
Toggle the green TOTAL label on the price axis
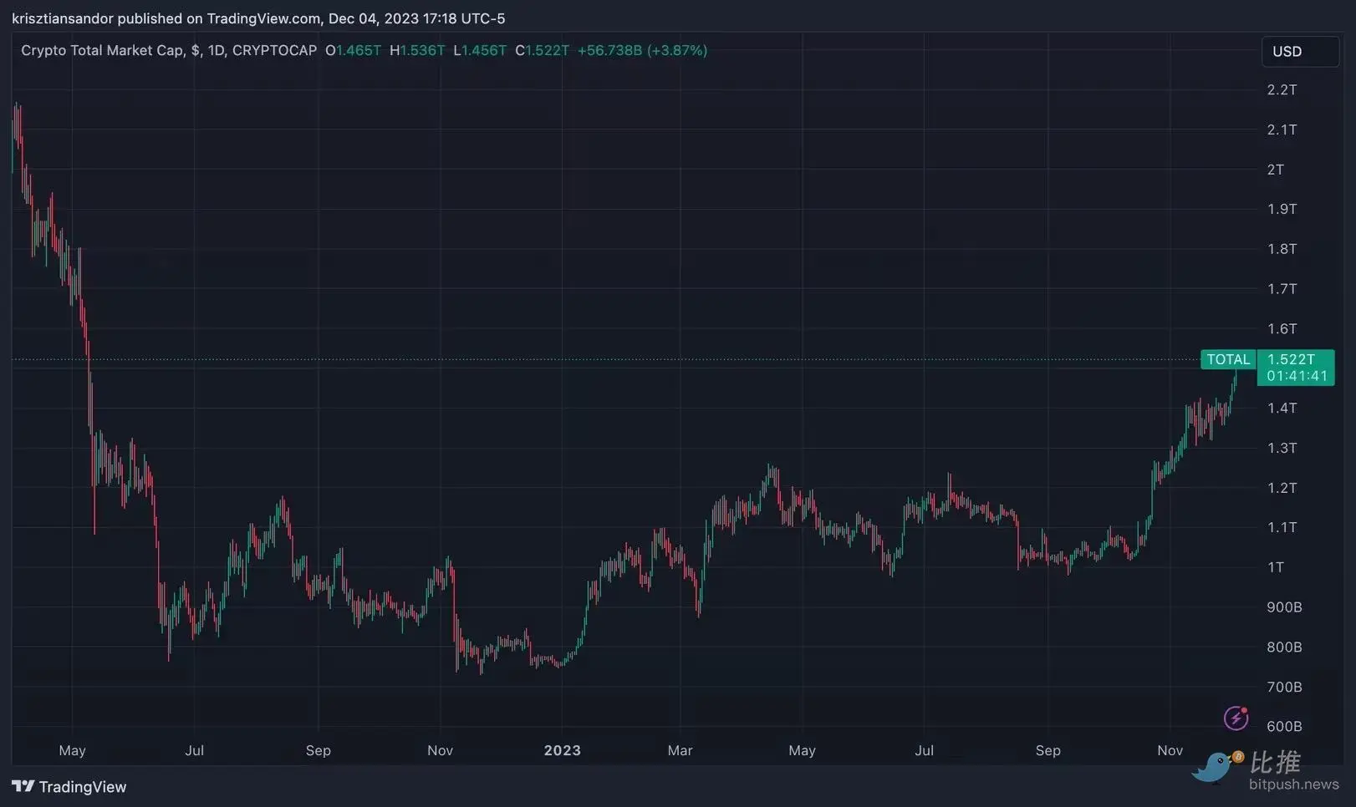tap(1228, 359)
